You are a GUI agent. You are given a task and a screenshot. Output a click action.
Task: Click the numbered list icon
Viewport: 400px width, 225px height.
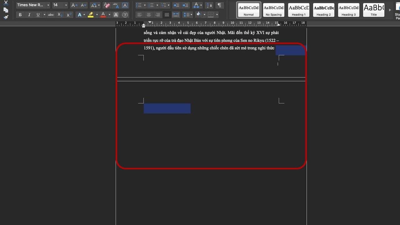coord(152,5)
